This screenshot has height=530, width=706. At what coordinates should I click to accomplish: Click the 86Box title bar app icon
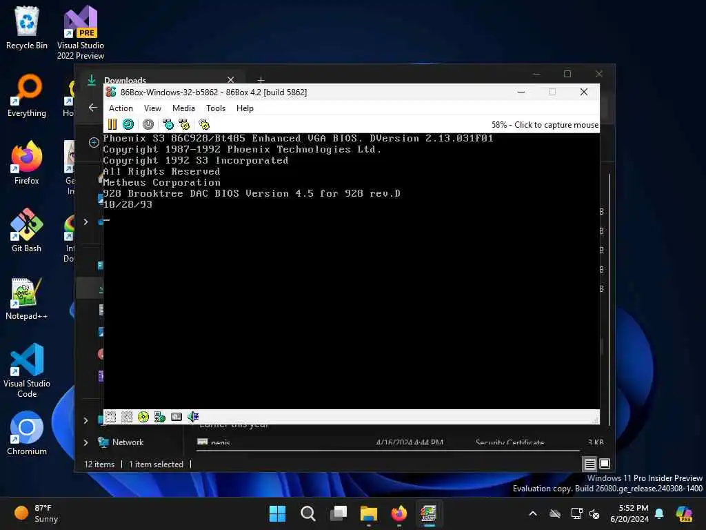pyautogui.click(x=111, y=92)
